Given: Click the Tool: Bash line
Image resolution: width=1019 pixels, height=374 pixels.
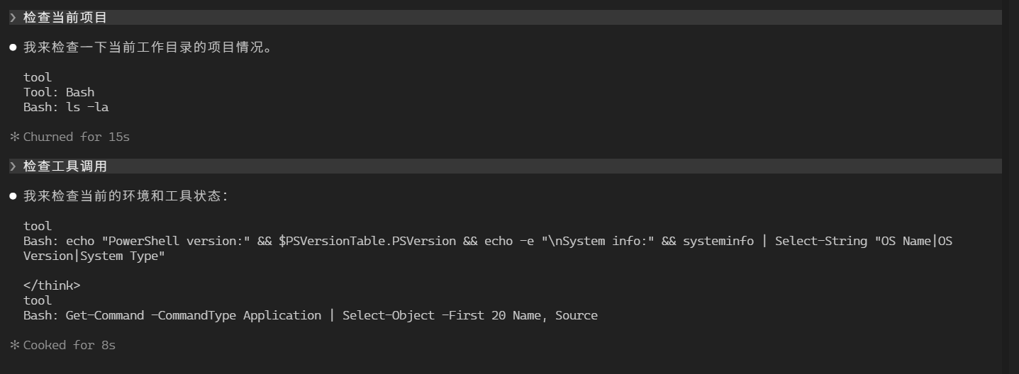Looking at the screenshot, I should tap(59, 92).
